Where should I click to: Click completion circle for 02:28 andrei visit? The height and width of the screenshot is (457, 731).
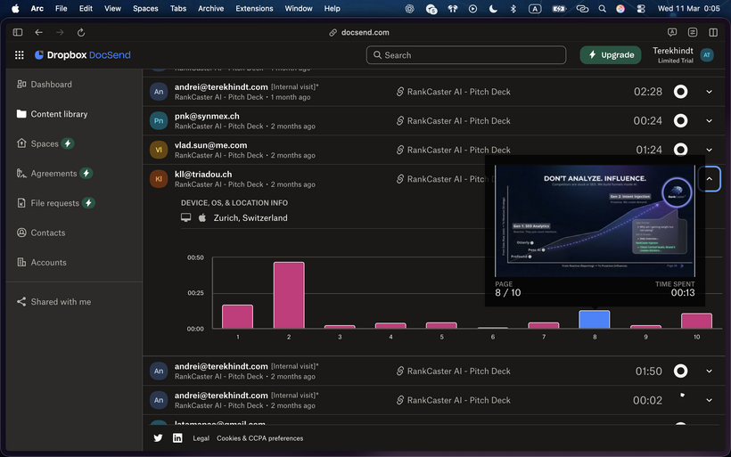pos(680,91)
